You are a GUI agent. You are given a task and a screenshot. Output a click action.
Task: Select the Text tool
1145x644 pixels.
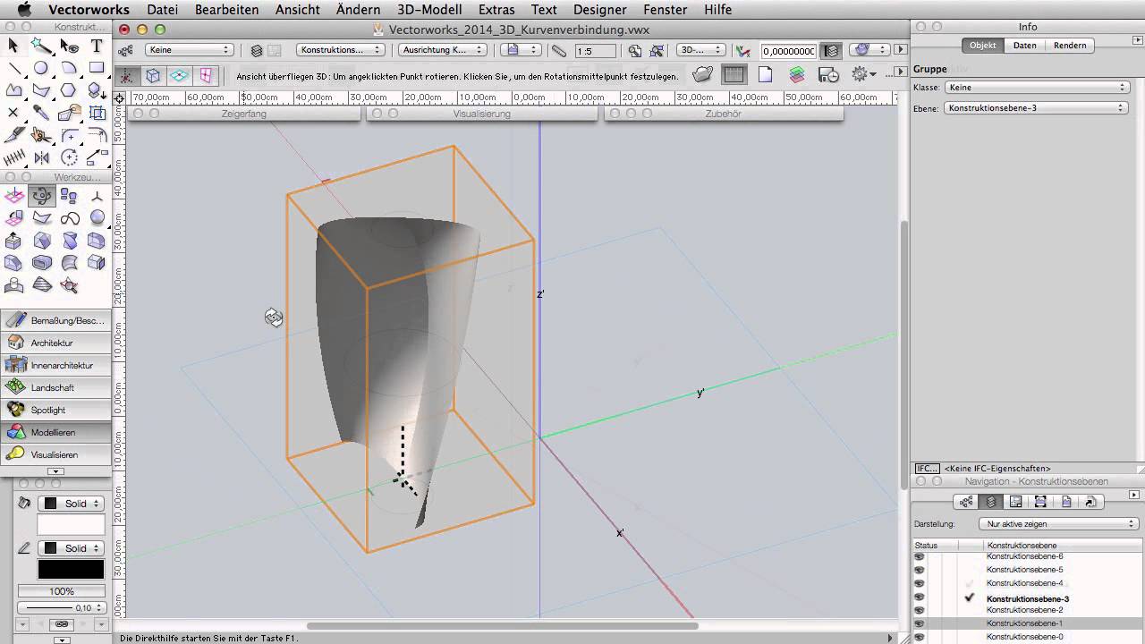(x=97, y=46)
